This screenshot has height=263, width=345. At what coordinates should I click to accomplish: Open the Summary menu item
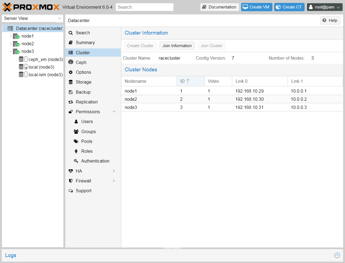[x=93, y=42]
